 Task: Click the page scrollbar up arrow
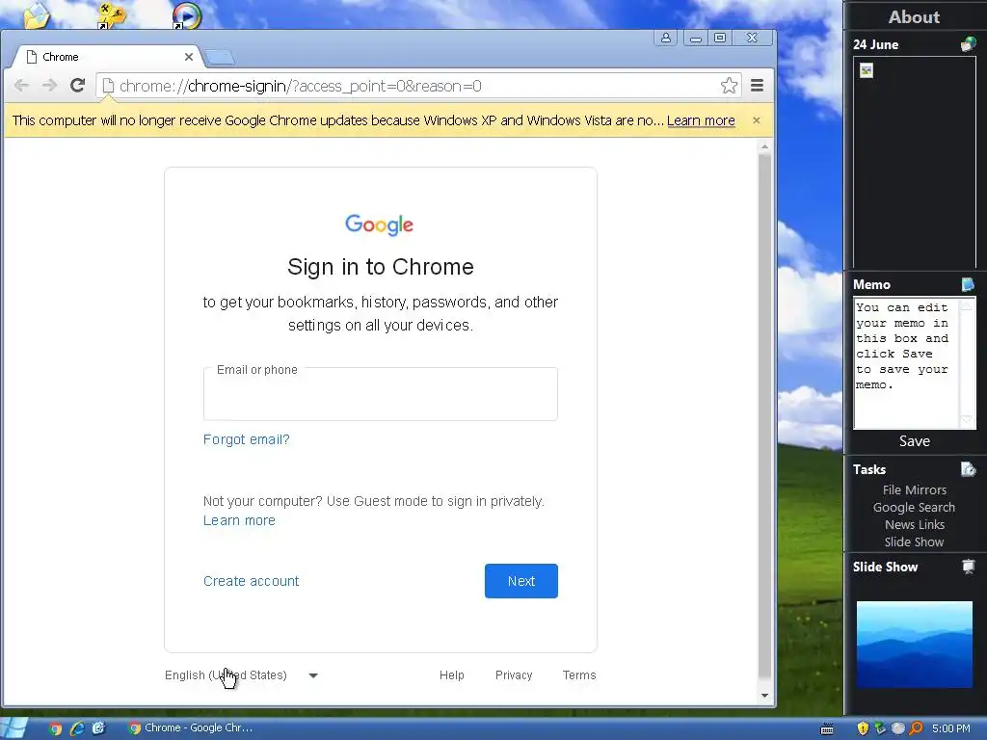pos(764,146)
